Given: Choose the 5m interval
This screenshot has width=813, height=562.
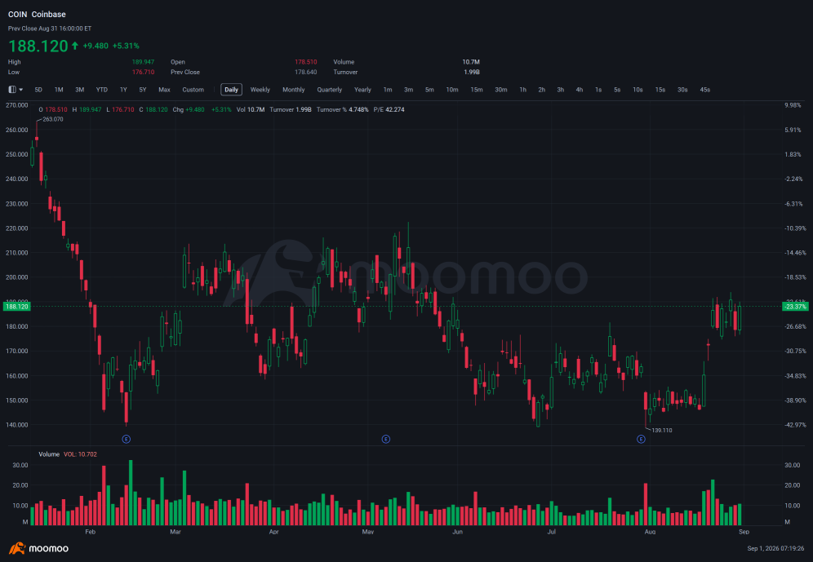Looking at the screenshot, I should pyautogui.click(x=430, y=90).
